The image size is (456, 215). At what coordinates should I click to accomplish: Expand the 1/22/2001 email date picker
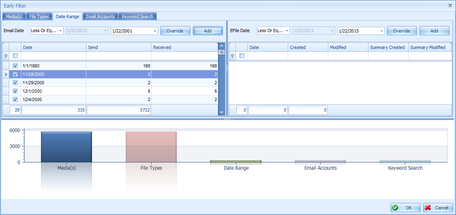[155, 31]
